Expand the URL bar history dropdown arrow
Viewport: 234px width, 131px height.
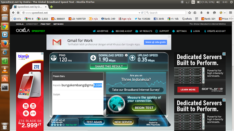tap(139, 13)
